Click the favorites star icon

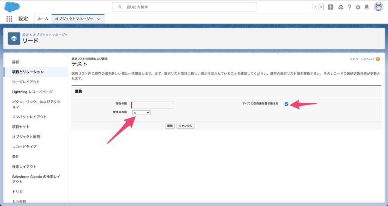(315, 7)
